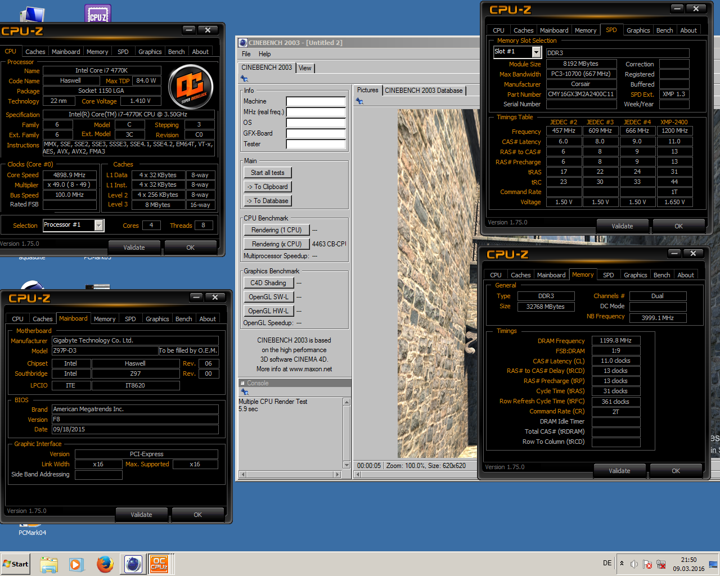This screenshot has height=576, width=720.
Task: Start the C4D Shading test
Action: pyautogui.click(x=268, y=283)
